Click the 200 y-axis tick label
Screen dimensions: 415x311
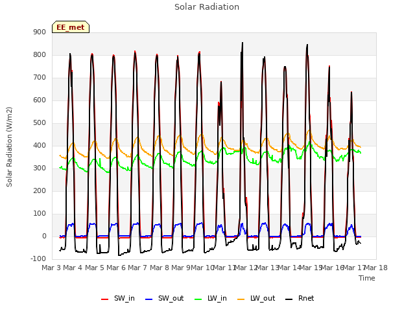[40, 190]
